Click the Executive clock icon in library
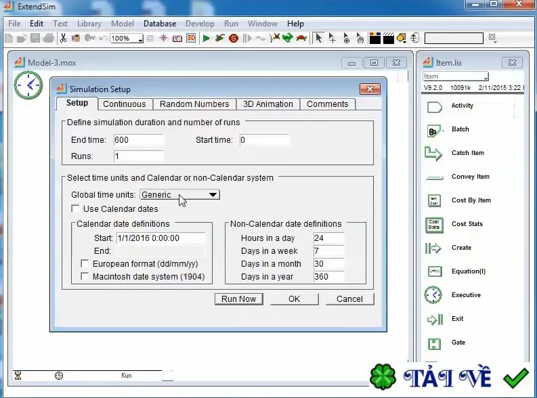The image size is (537, 398). 433,295
